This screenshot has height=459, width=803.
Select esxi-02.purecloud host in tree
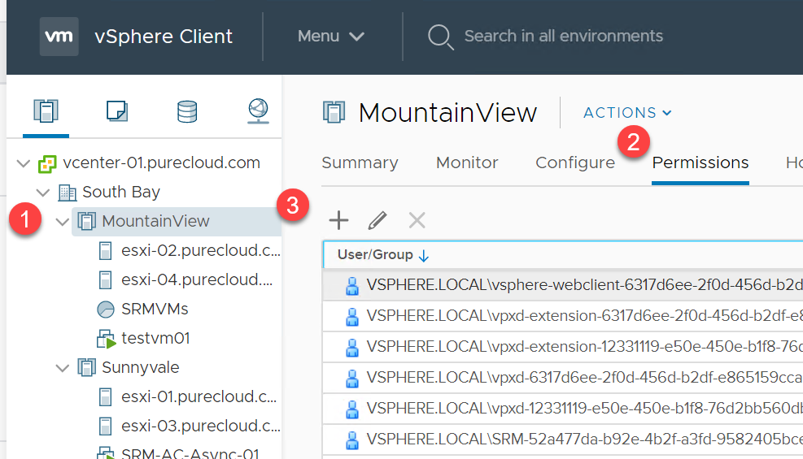click(201, 250)
